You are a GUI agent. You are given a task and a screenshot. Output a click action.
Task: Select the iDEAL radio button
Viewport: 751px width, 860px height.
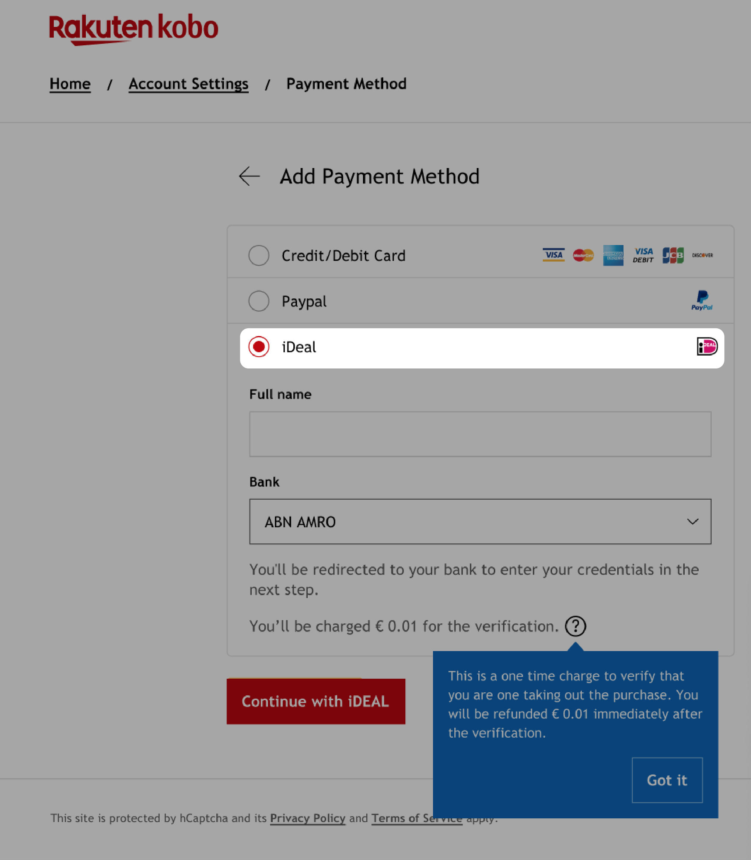tap(259, 347)
